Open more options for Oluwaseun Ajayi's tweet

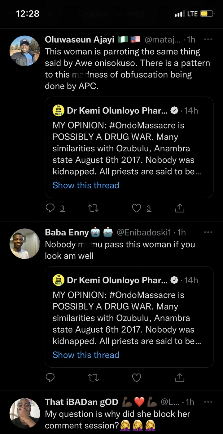tap(208, 40)
